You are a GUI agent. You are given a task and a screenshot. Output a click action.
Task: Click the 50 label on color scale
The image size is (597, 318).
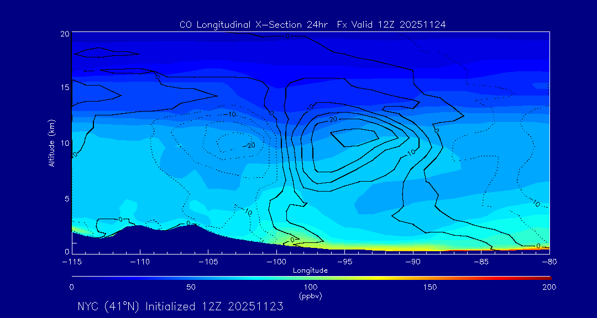(x=191, y=287)
